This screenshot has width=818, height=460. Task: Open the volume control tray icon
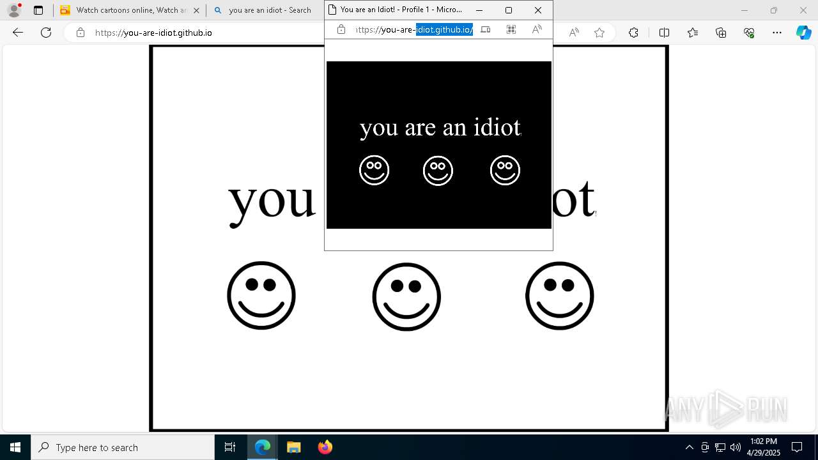(x=736, y=447)
